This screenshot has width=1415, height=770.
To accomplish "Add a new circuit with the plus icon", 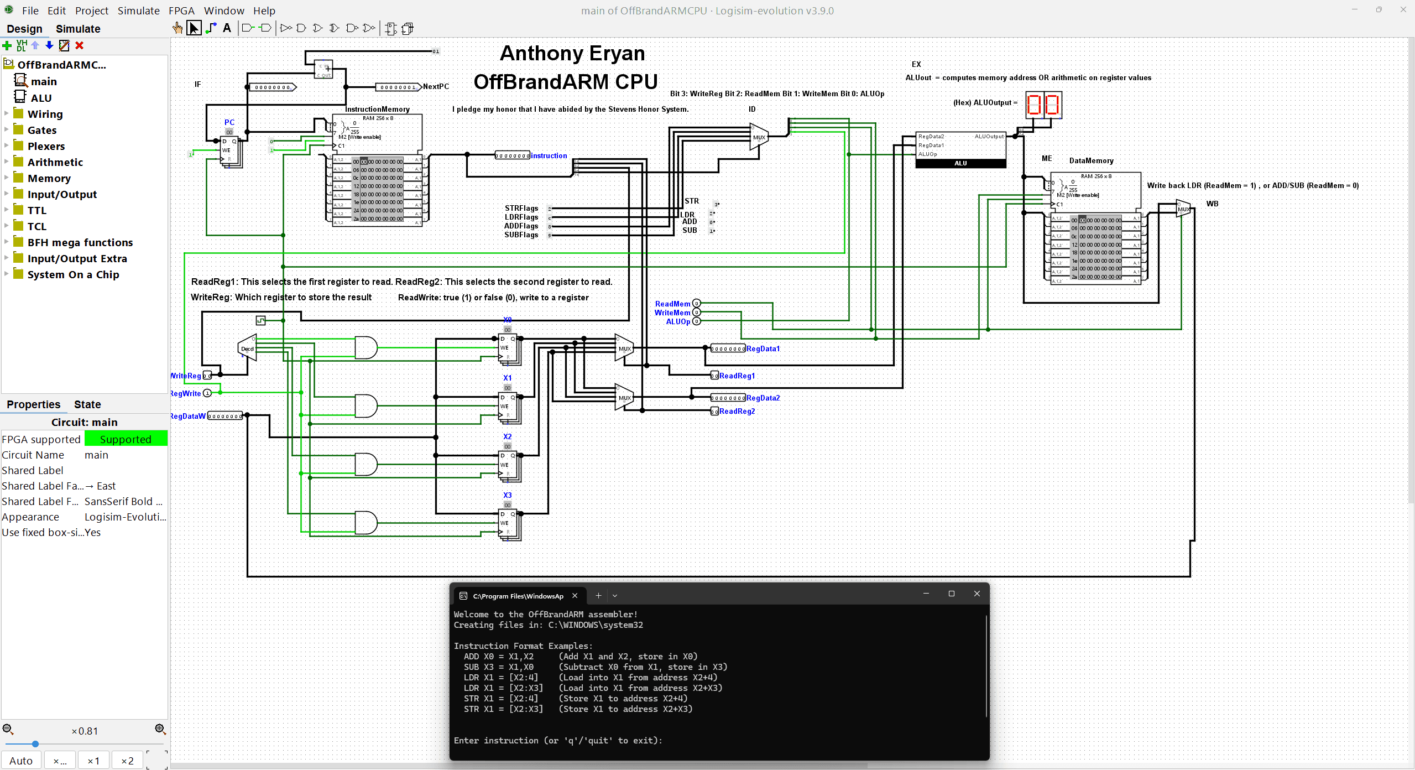I will [x=7, y=45].
